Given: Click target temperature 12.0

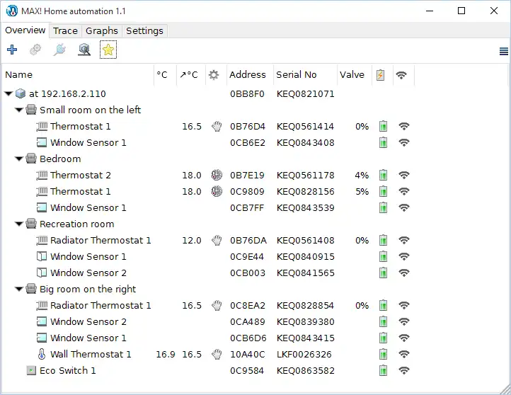Looking at the screenshot, I should click(x=192, y=241).
